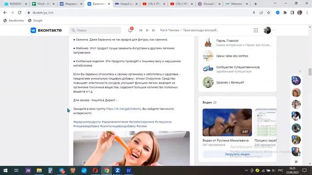This screenshot has height=175, width=312.
Task: Play the current track in VK header
Action: pos(147,30)
